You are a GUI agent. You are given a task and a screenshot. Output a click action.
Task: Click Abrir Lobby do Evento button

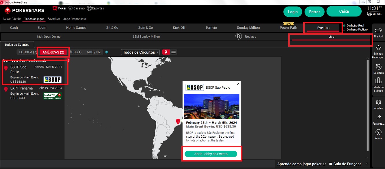point(211,154)
